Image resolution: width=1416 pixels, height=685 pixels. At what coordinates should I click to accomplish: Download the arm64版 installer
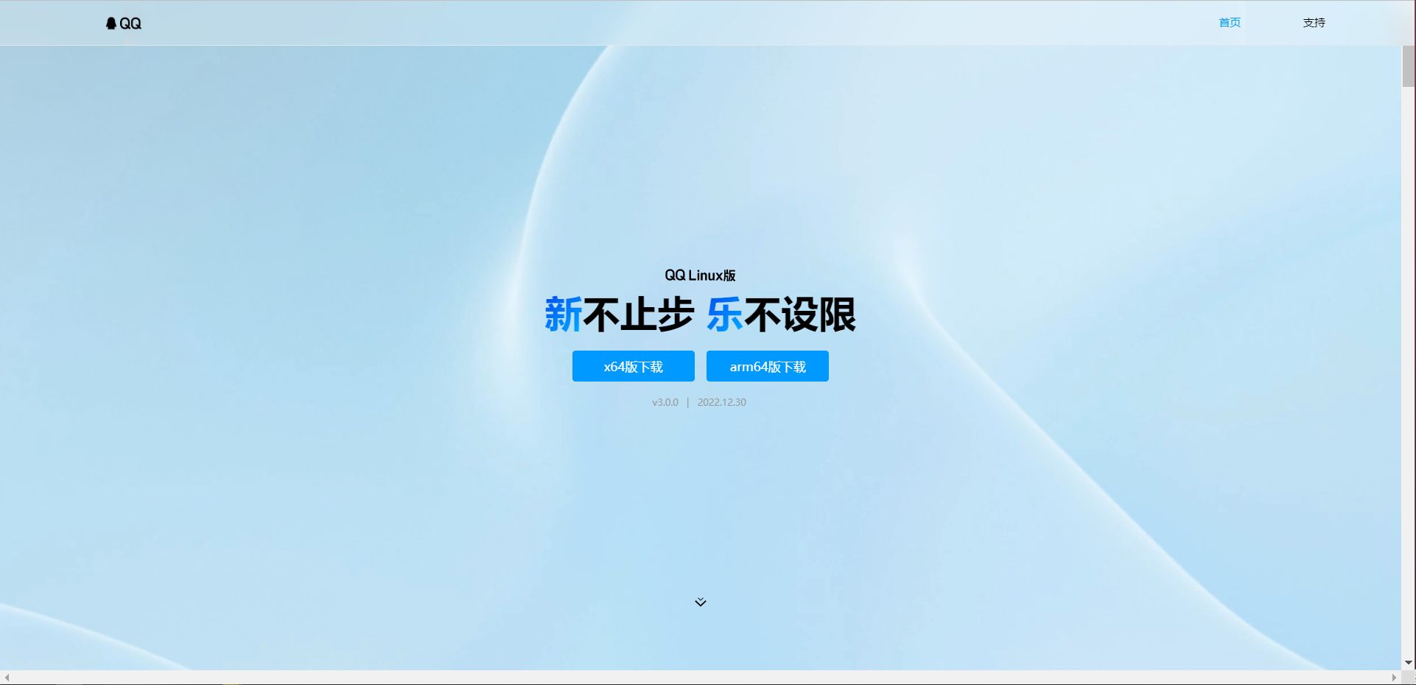tap(768, 366)
